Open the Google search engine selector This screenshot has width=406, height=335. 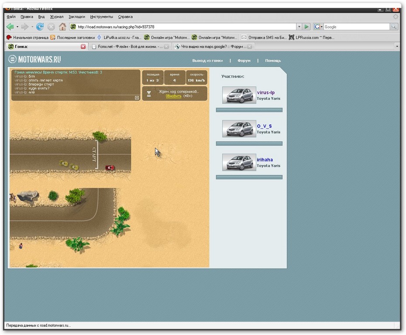point(318,27)
